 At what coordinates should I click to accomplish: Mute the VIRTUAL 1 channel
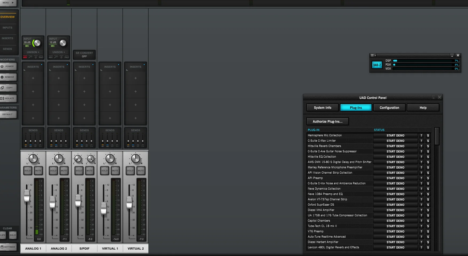point(115,171)
